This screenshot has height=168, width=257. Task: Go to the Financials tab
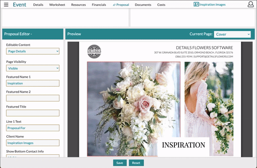(99, 5)
